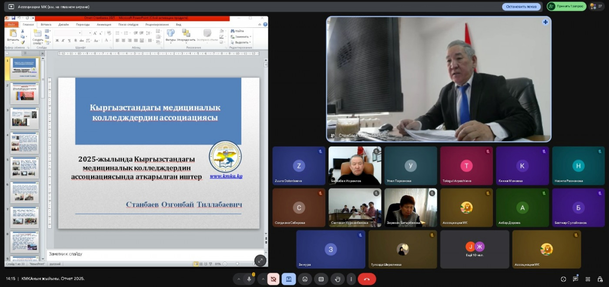Toggle the camera on or off

[274, 279]
